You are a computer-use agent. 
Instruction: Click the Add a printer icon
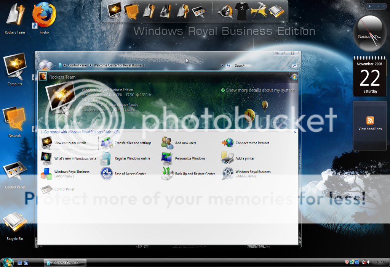click(227, 158)
